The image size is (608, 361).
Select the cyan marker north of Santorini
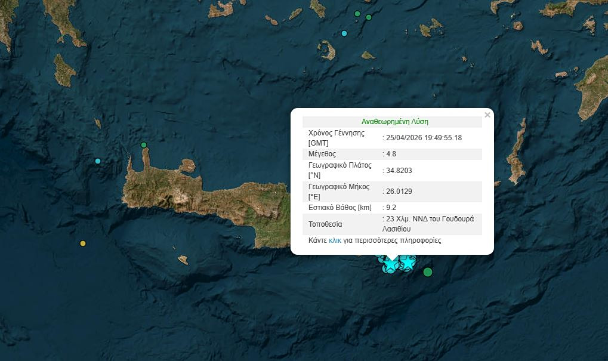point(344,33)
